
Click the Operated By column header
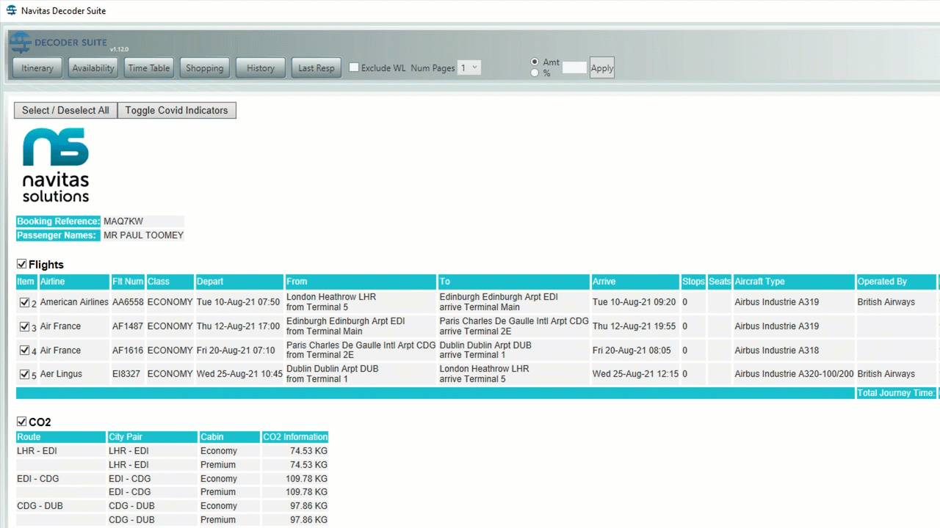(896, 282)
